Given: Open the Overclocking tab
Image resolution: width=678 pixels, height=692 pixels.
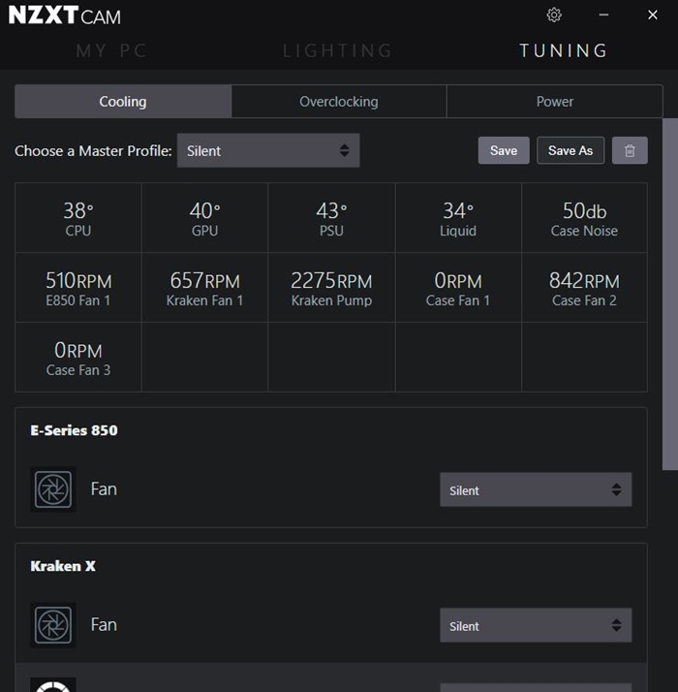Looking at the screenshot, I should pos(339,102).
